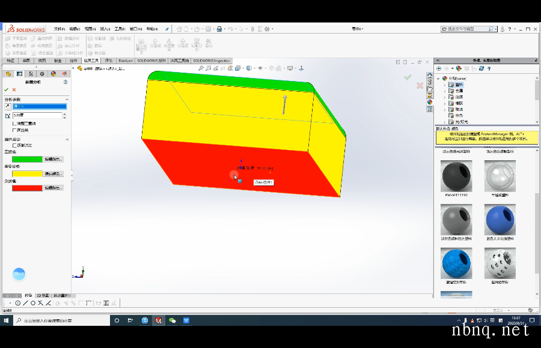Open the File Explorer folder task pane icon

(x=430, y=89)
